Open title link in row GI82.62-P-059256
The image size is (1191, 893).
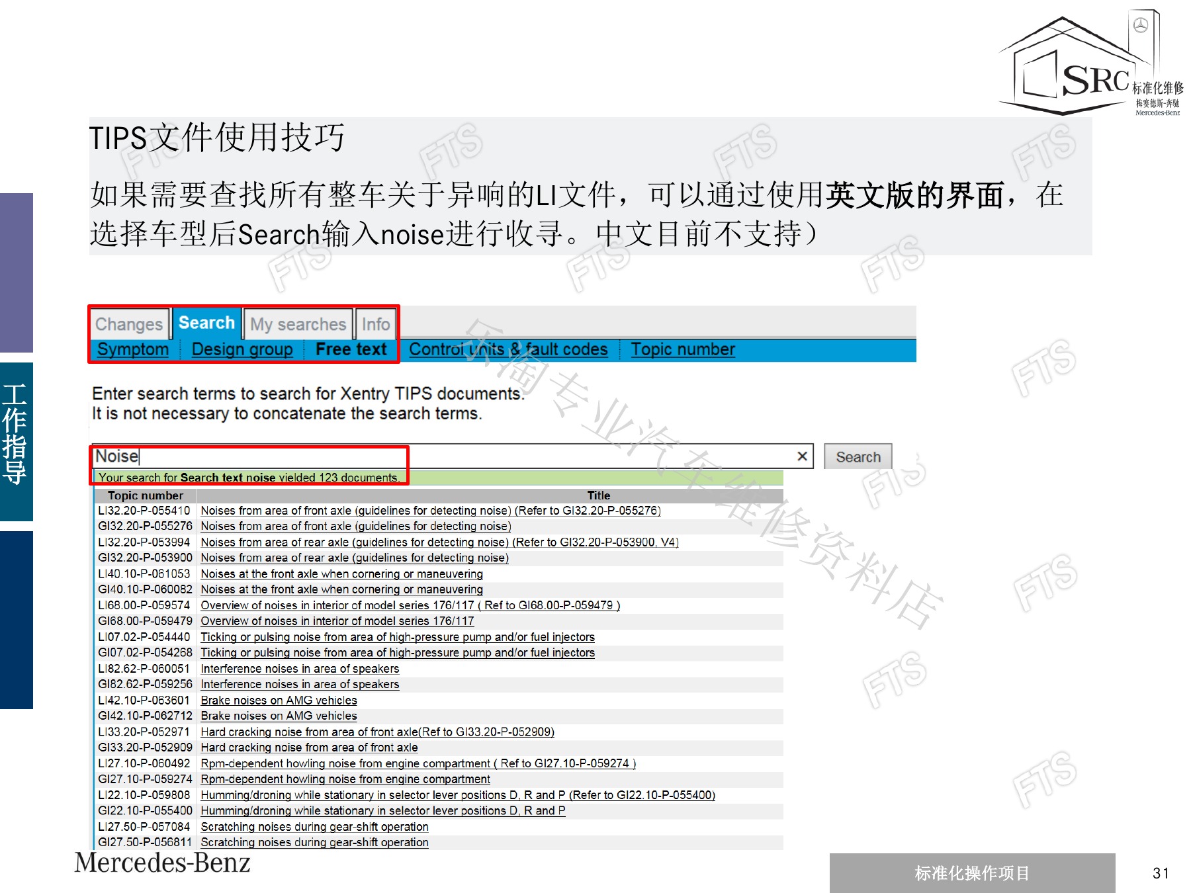(x=300, y=684)
